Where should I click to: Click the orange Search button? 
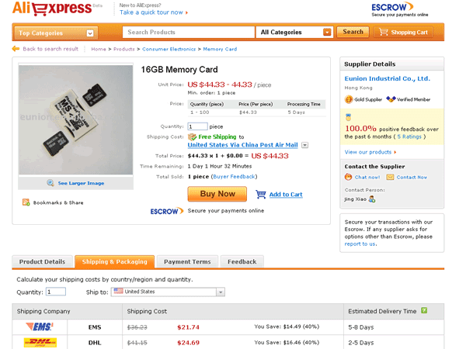click(353, 33)
